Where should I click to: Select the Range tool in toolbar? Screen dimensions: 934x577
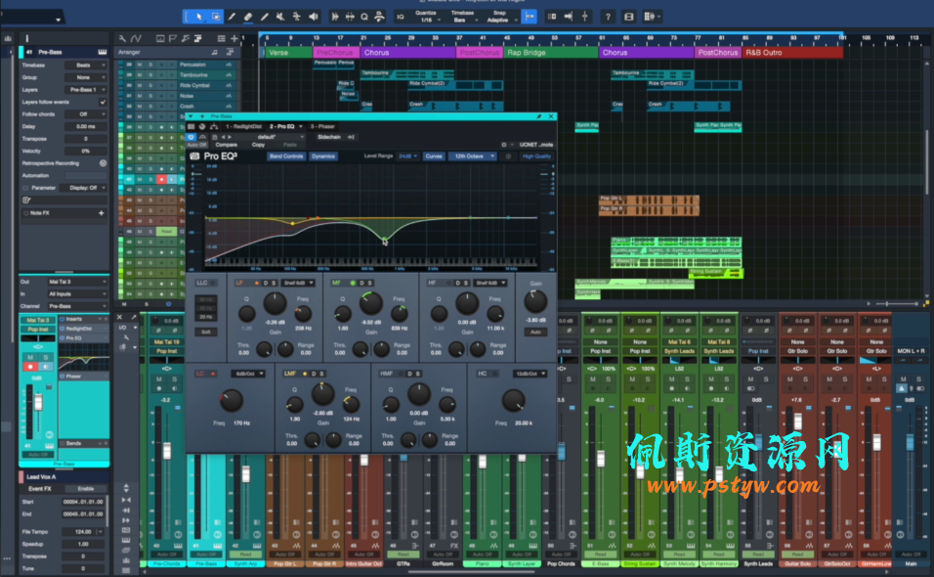pyautogui.click(x=216, y=17)
